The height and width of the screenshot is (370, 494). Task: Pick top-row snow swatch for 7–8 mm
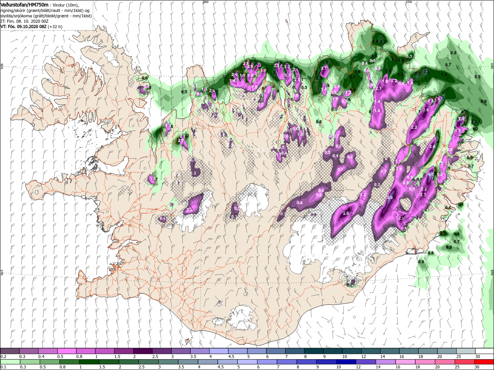(294, 351)
